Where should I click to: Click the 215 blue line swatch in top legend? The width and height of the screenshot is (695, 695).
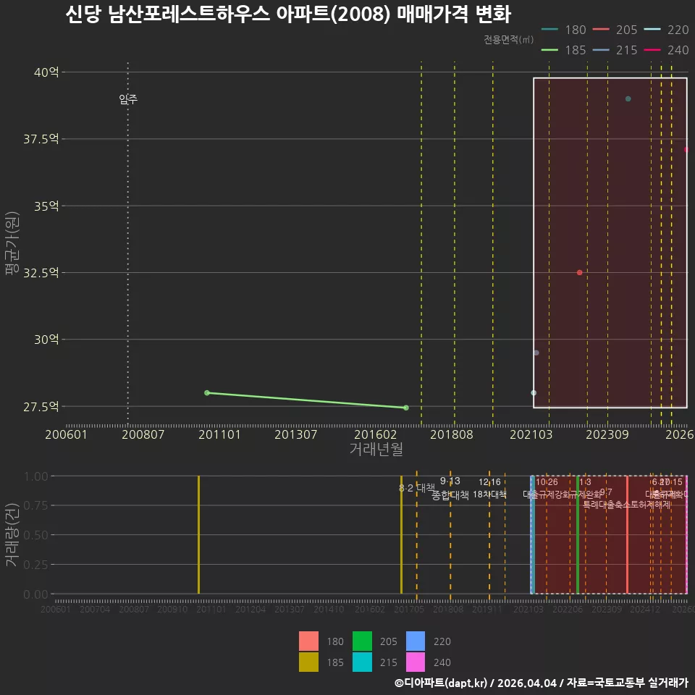tap(601, 50)
